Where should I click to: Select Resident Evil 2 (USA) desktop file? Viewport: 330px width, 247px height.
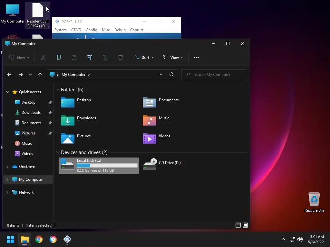pyautogui.click(x=38, y=15)
